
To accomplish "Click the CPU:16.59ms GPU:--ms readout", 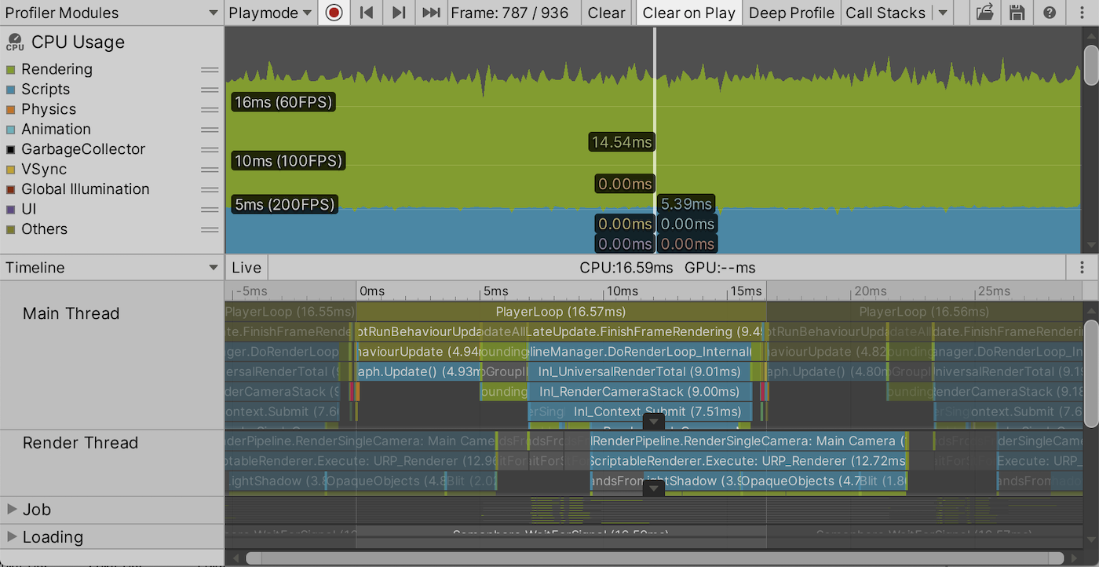I will click(x=667, y=268).
